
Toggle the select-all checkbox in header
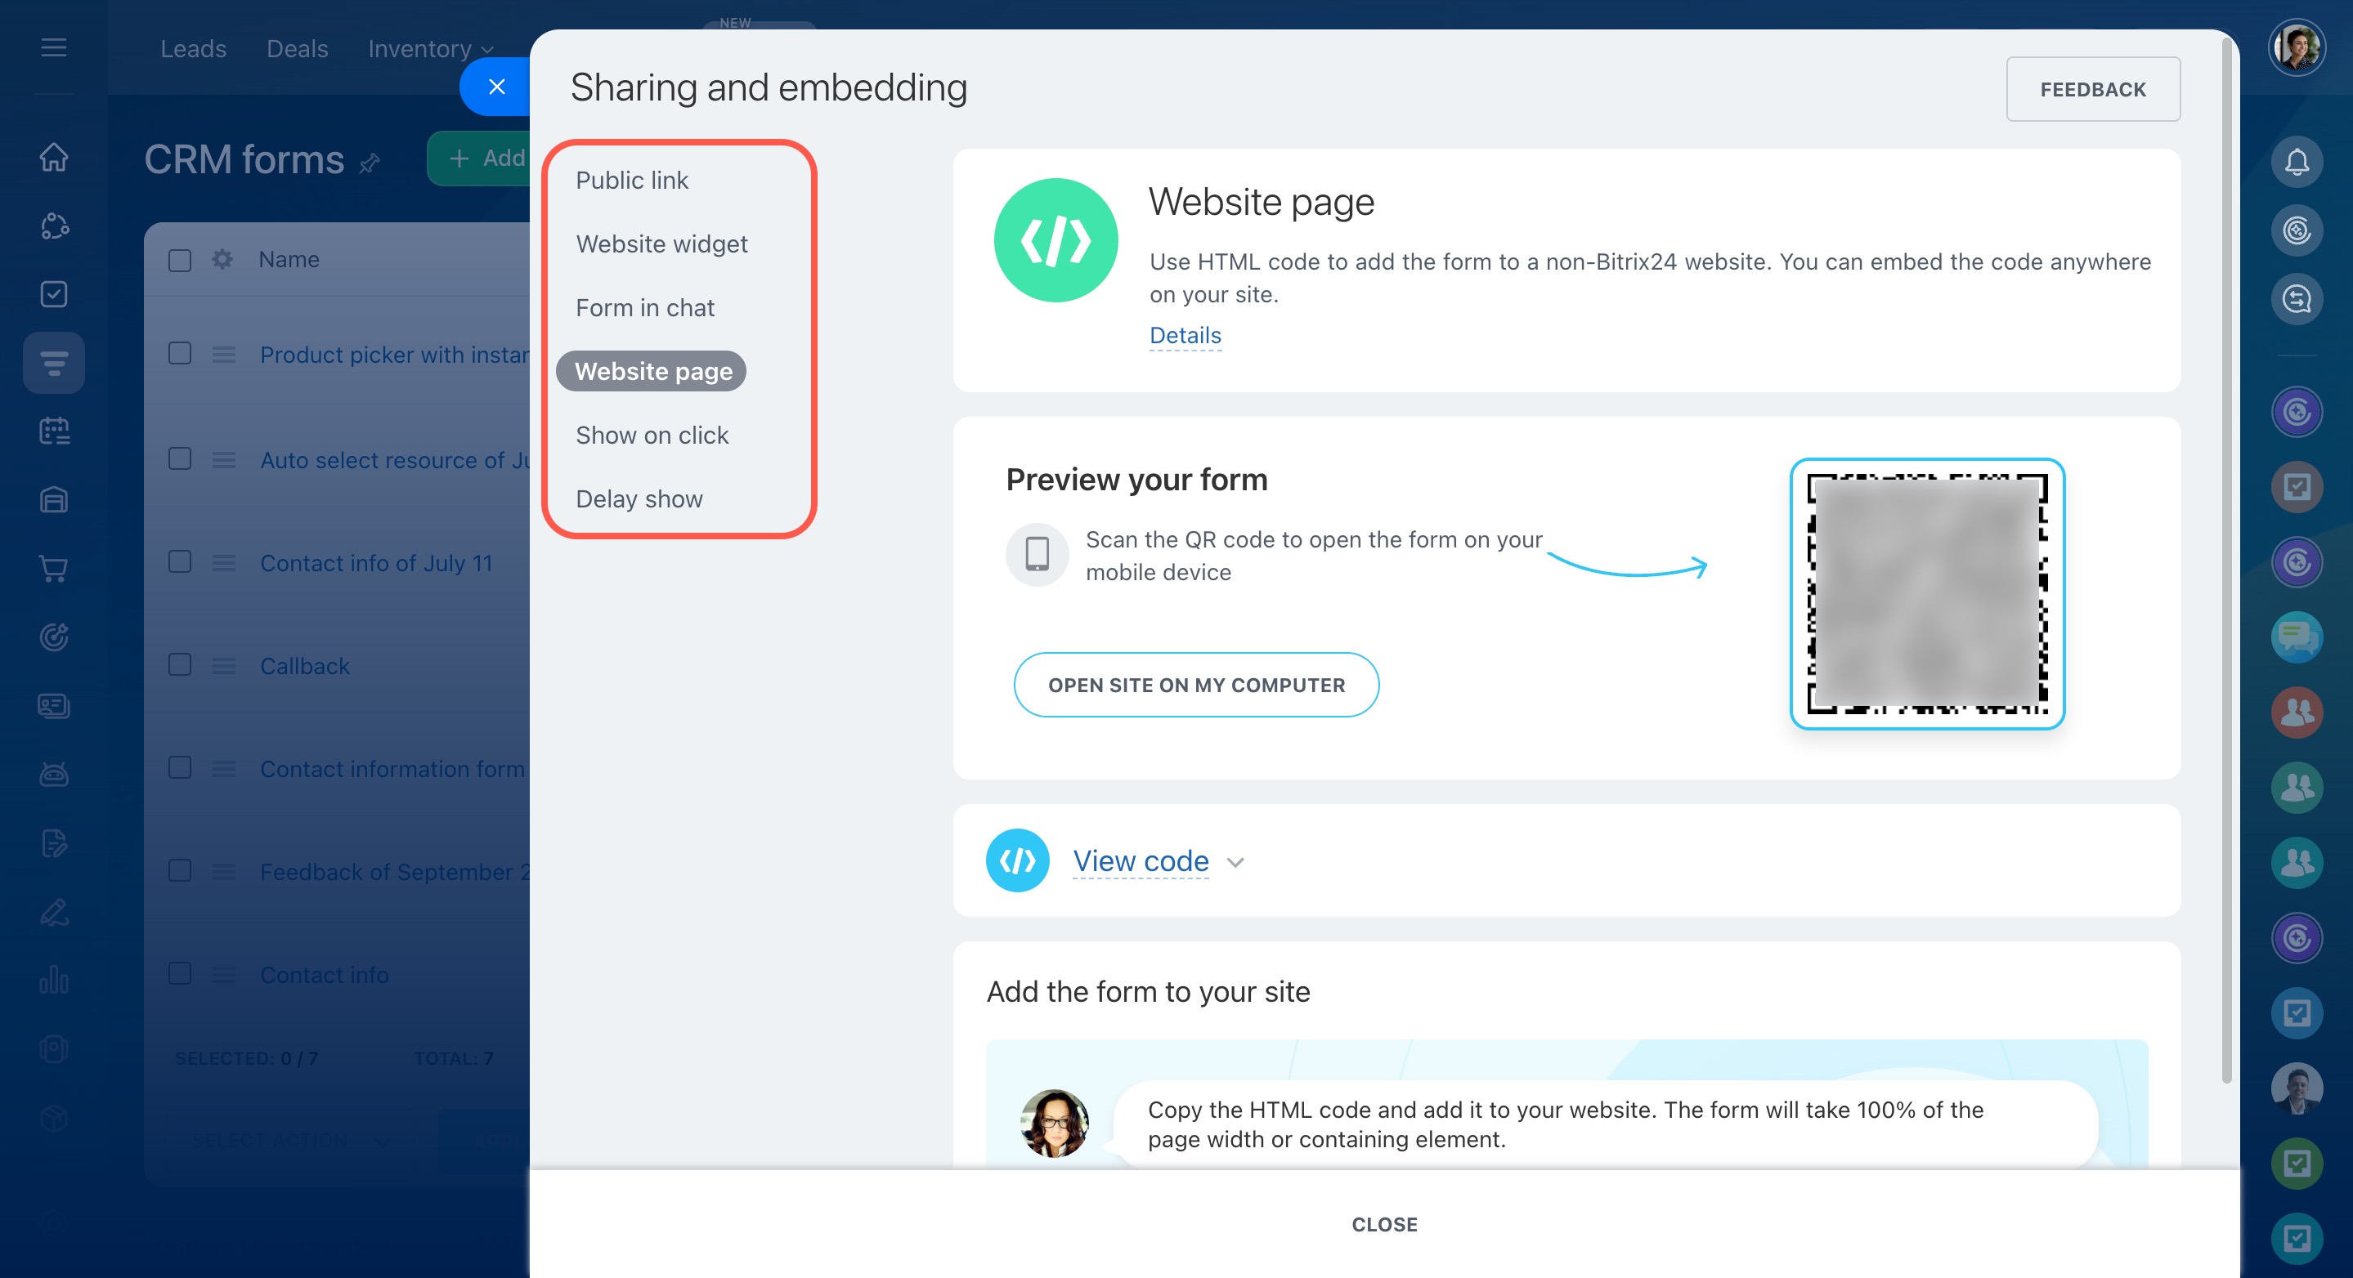[180, 260]
